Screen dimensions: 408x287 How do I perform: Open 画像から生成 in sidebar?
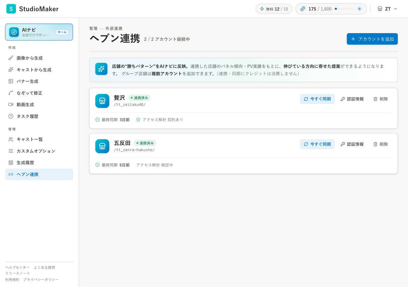(39, 58)
